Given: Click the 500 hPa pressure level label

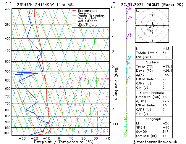Looking at the screenshot, I should click(x=8, y=62).
